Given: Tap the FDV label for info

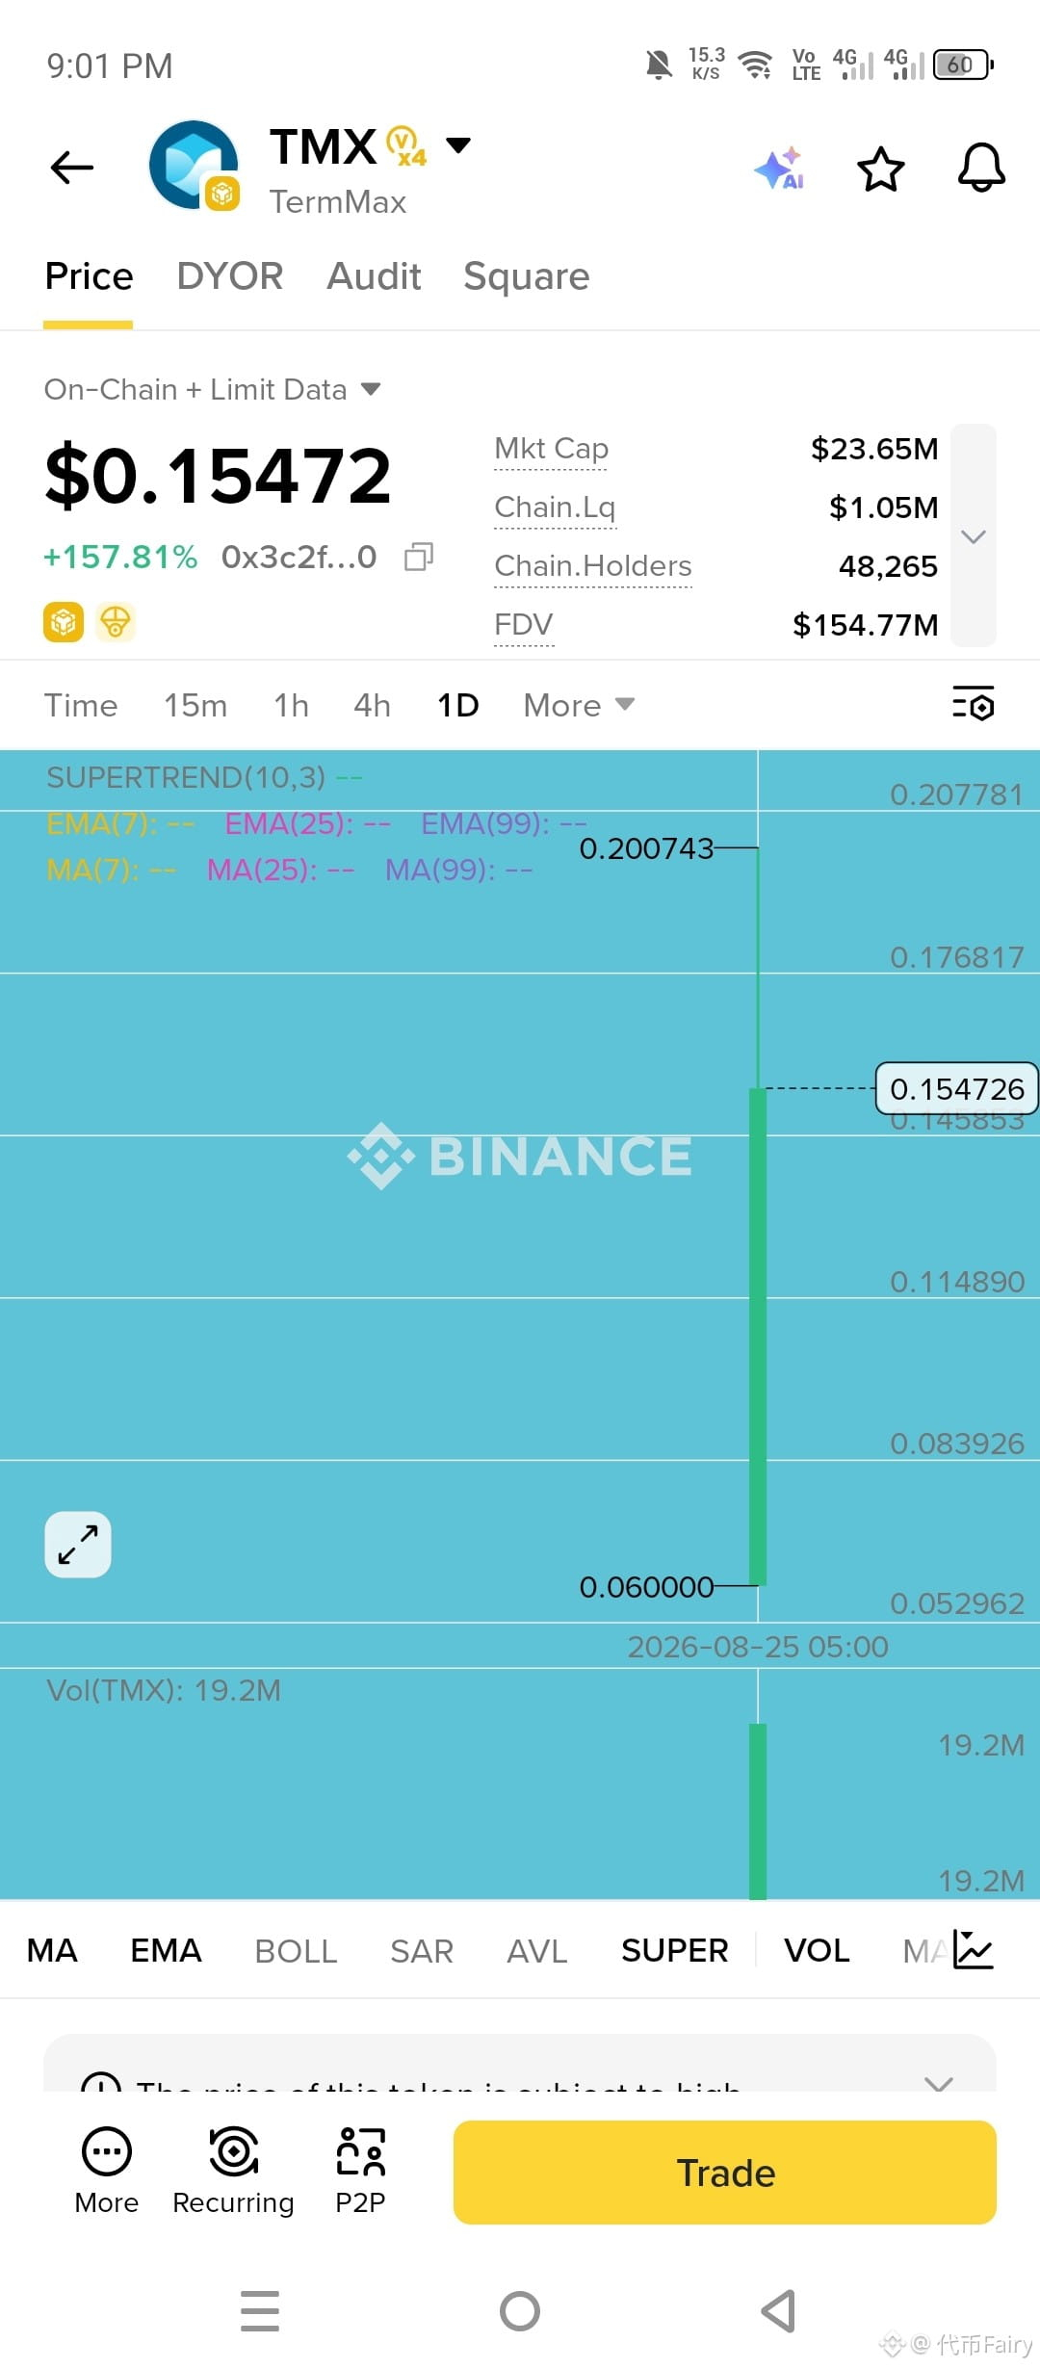Looking at the screenshot, I should point(524,625).
